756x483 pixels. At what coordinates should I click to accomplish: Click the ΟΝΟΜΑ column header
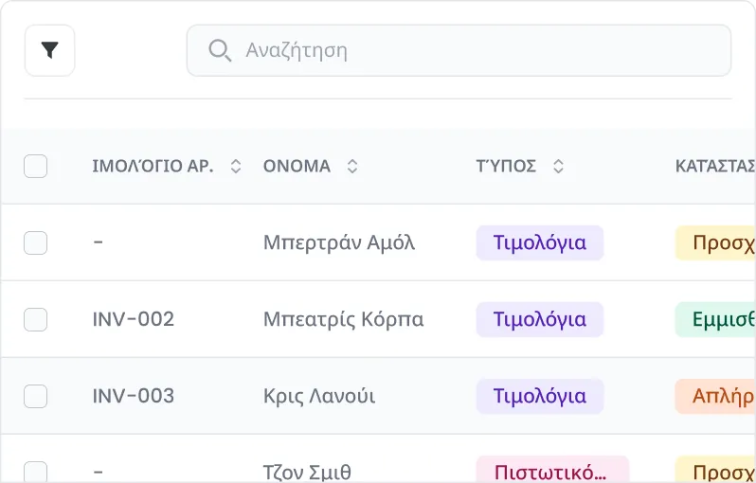tap(297, 167)
